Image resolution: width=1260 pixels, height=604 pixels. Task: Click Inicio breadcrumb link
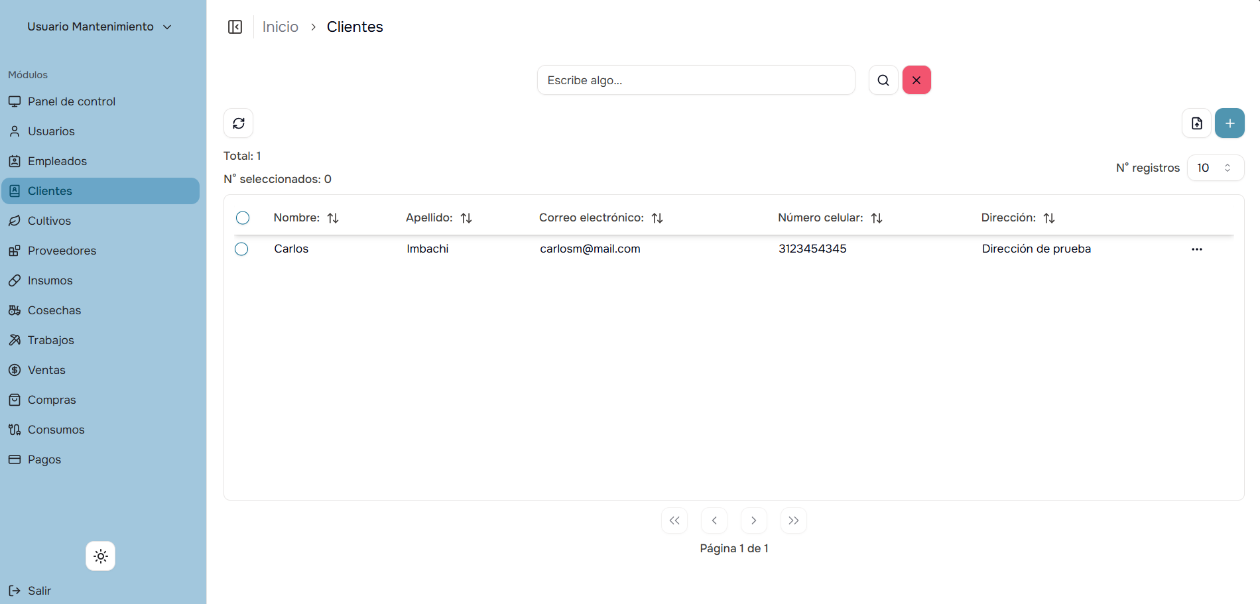coord(280,27)
